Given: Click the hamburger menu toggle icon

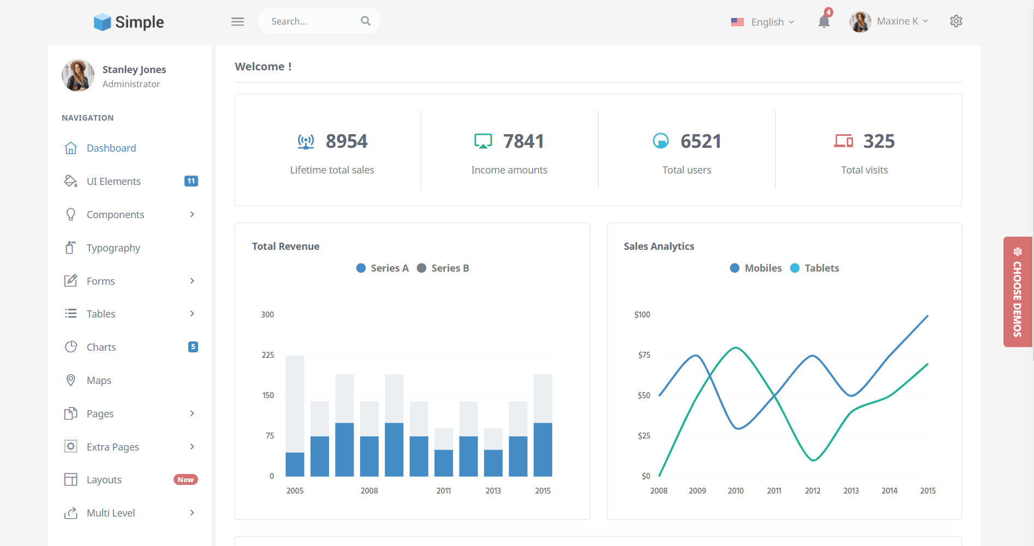Looking at the screenshot, I should pyautogui.click(x=237, y=22).
